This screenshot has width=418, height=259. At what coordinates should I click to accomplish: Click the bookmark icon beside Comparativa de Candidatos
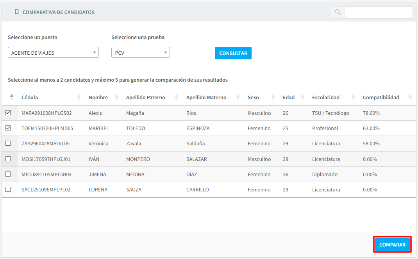[16, 12]
